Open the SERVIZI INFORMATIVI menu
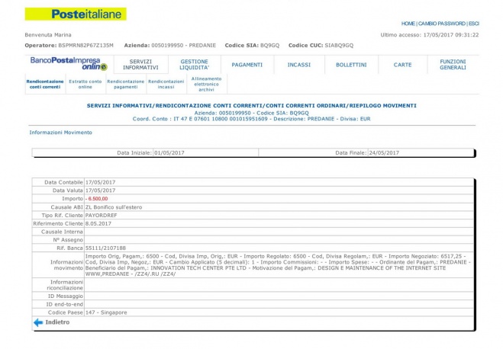Viewport: 503px width, 349px height. pos(143,65)
